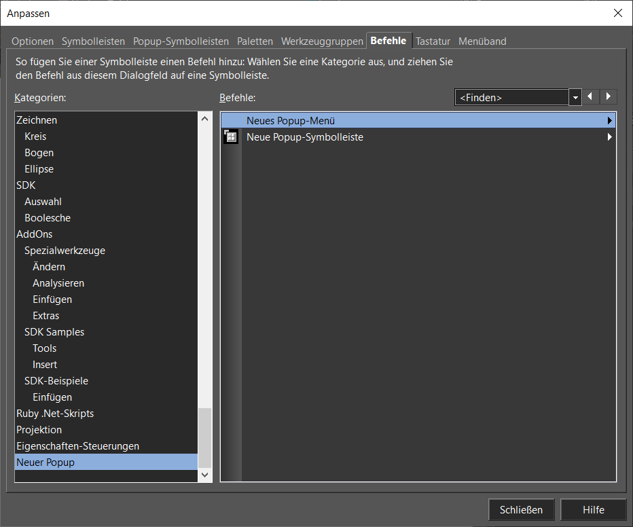Open the Popup-Symbolleisten tab
Screen dimensions: 633x527
181,41
